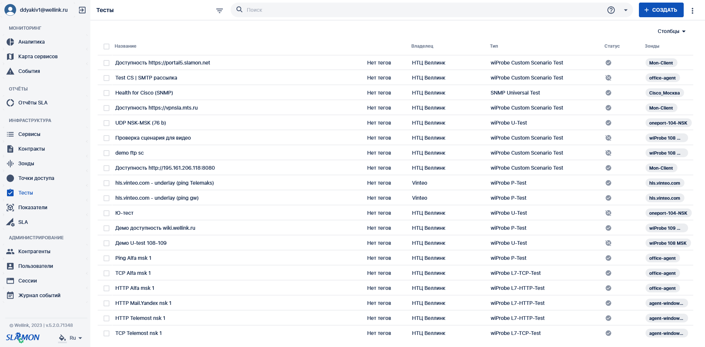This screenshot has width=705, height=347.
Task: Open test Доступность https://vpnsla.mts.ru
Action: pyautogui.click(x=156, y=108)
